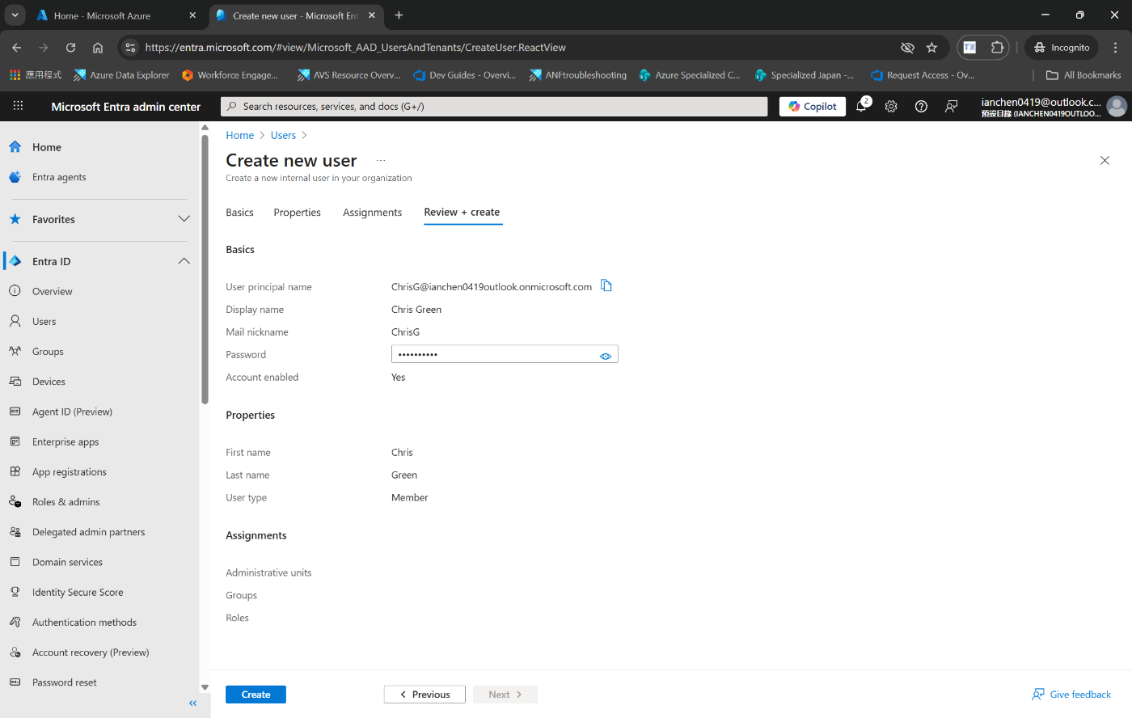Open the browser extensions puzzle icon

(998, 48)
